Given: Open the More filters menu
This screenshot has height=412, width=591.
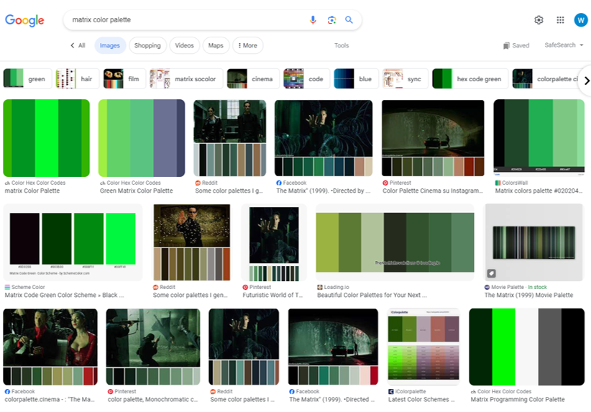Looking at the screenshot, I should pyautogui.click(x=247, y=45).
